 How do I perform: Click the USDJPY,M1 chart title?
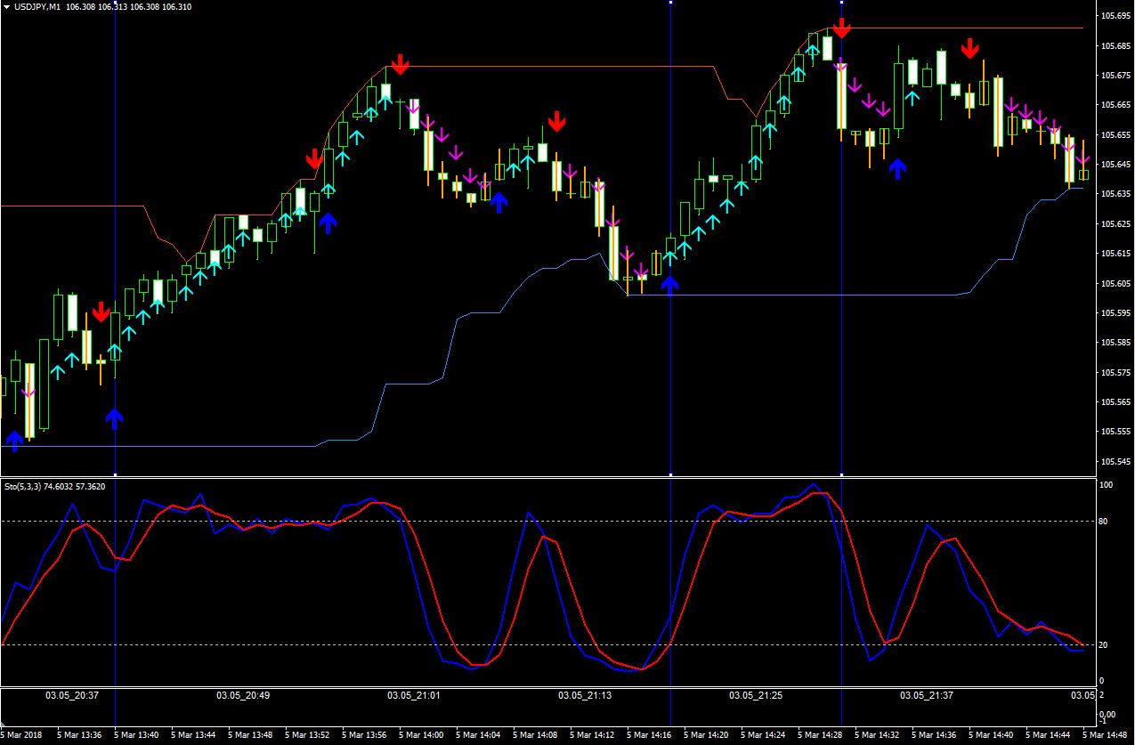click(38, 6)
